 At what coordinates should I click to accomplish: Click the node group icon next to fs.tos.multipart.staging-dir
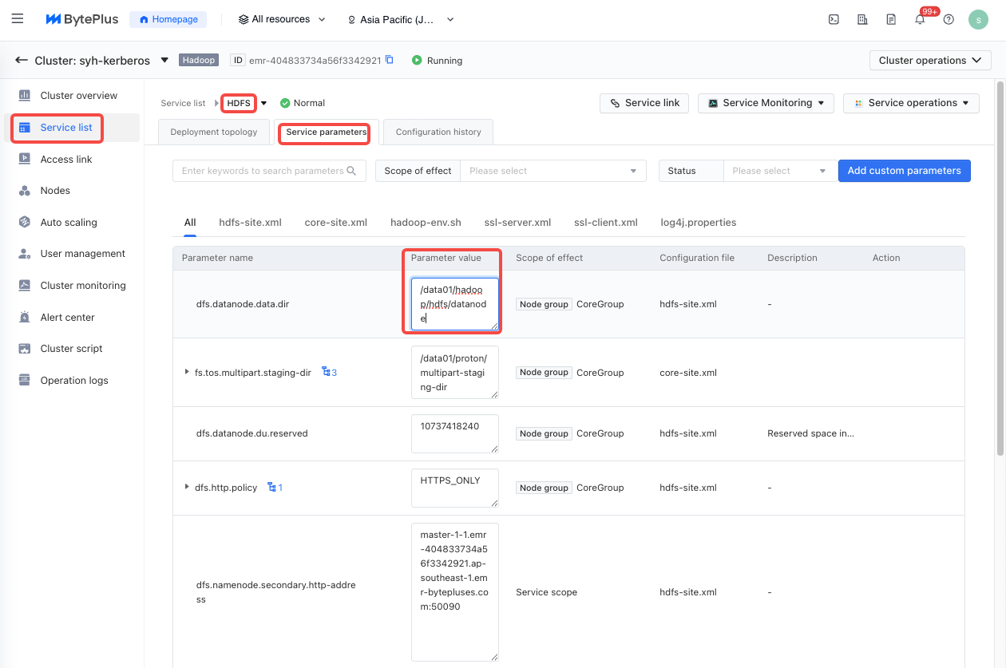326,372
